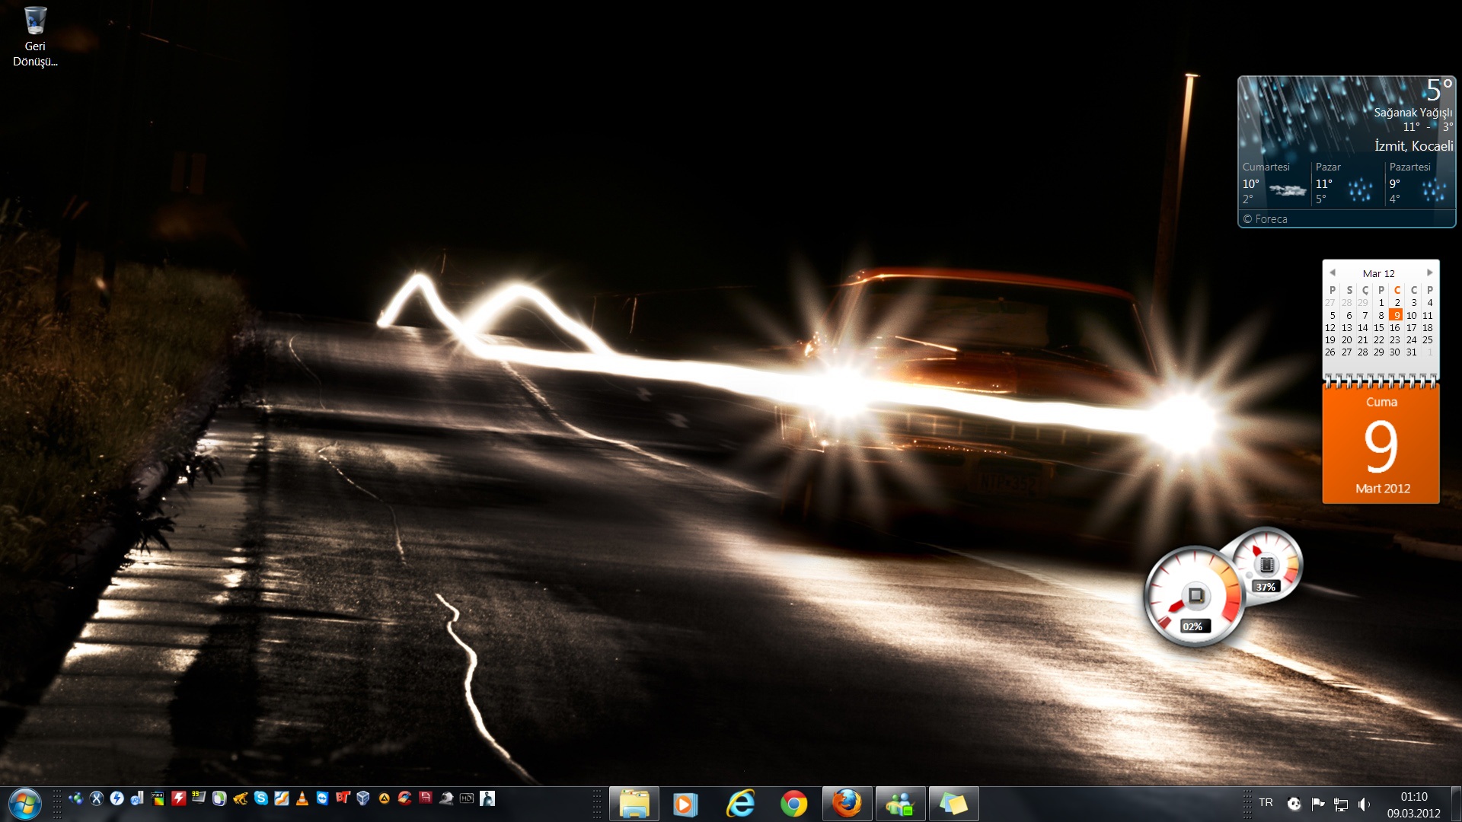The width and height of the screenshot is (1462, 822).
Task: Launch Skype from quick launch
Action: 261,798
